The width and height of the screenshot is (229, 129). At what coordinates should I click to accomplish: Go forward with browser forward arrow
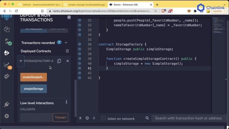10,11
